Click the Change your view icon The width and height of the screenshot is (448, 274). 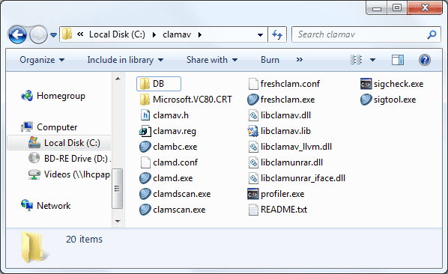tap(356, 60)
